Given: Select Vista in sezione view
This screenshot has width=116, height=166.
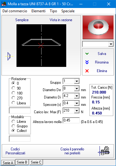Looking at the screenshot, I should (61, 20).
